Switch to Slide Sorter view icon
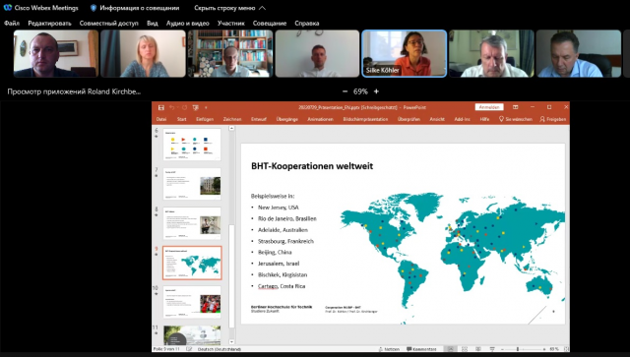 click(x=465, y=349)
